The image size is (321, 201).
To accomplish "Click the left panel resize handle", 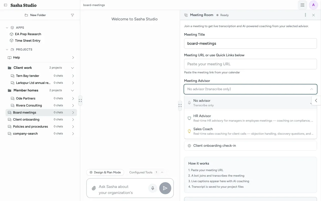I will 80,100.
